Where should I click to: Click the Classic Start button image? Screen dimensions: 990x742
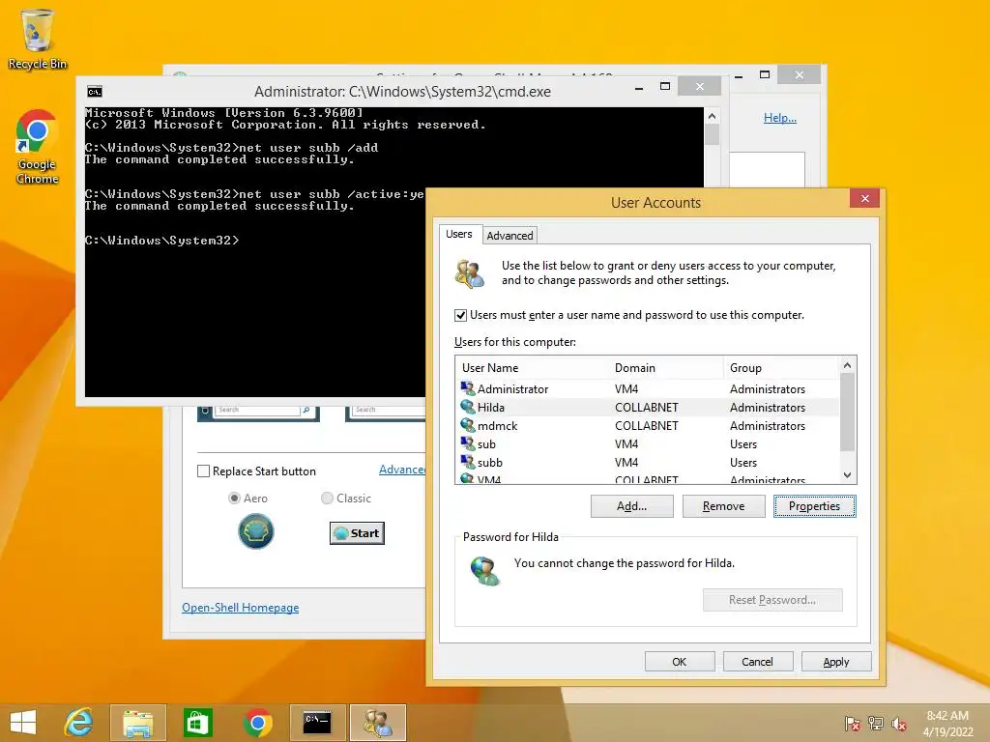357,533
